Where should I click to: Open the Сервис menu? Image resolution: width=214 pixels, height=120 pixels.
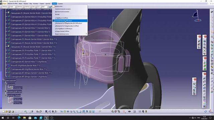click(x=42, y=4)
